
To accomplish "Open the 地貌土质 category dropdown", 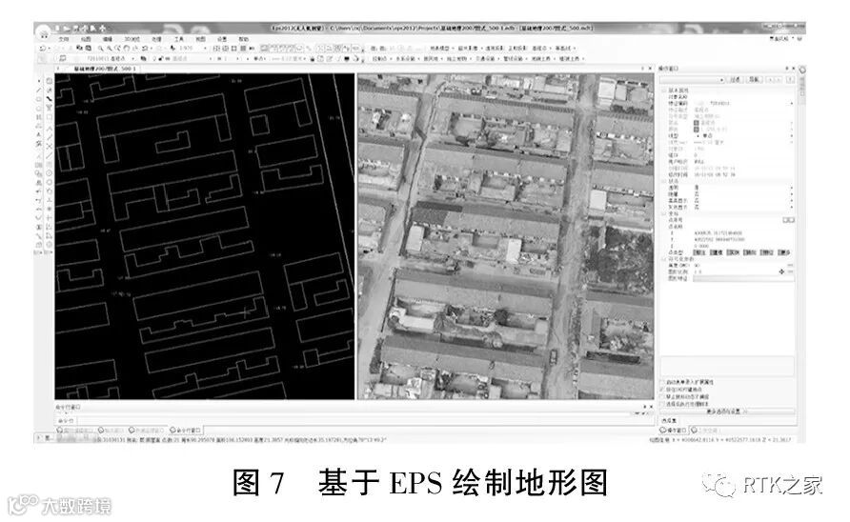I will [542, 58].
